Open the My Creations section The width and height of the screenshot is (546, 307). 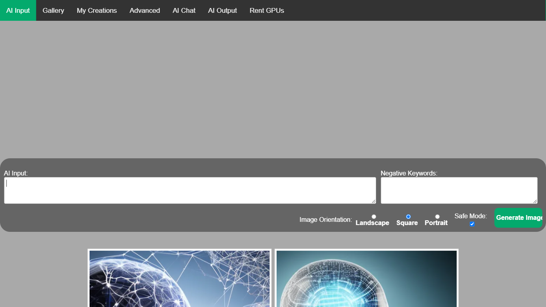pyautogui.click(x=97, y=10)
